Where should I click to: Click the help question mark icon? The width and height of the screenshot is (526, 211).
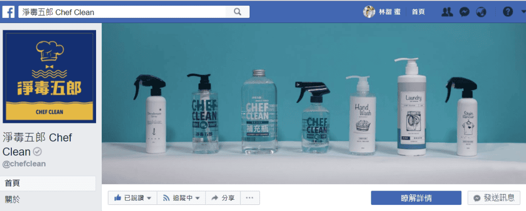tap(508, 12)
